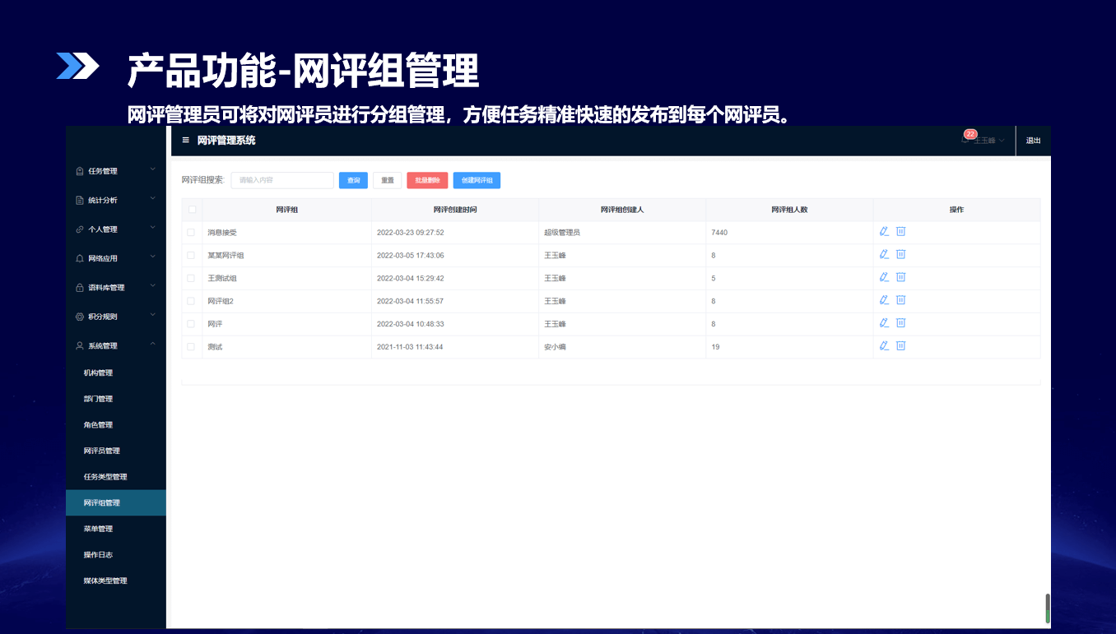Open the notification bell with the 22 badge

(x=965, y=141)
